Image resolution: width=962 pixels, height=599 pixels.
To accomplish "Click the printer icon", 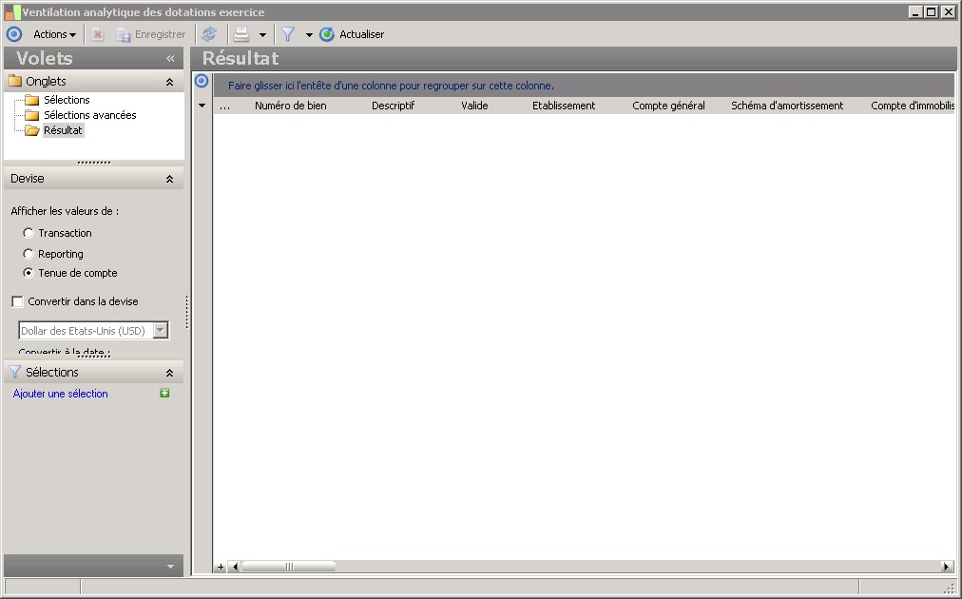I will (241, 34).
